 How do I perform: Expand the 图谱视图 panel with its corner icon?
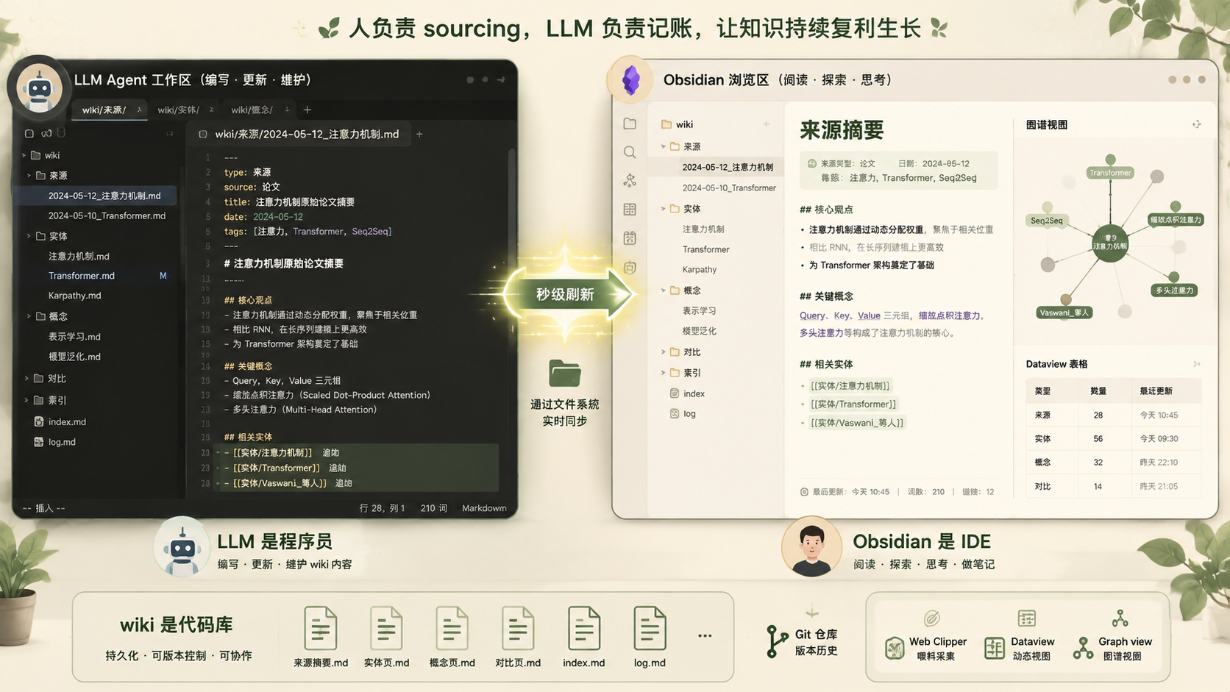1197,124
